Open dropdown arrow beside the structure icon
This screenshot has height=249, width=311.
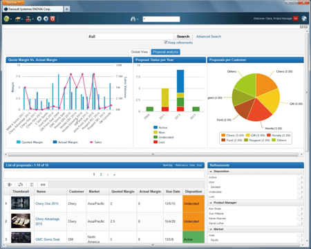click(x=32, y=19)
